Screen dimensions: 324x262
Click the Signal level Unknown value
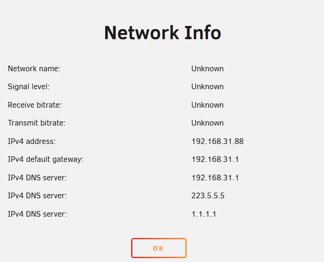tap(208, 87)
